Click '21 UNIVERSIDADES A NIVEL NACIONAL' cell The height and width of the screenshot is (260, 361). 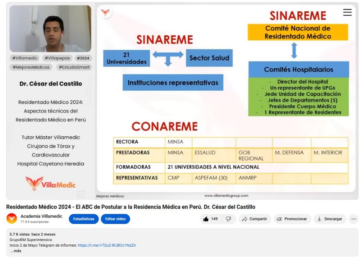click(x=256, y=167)
